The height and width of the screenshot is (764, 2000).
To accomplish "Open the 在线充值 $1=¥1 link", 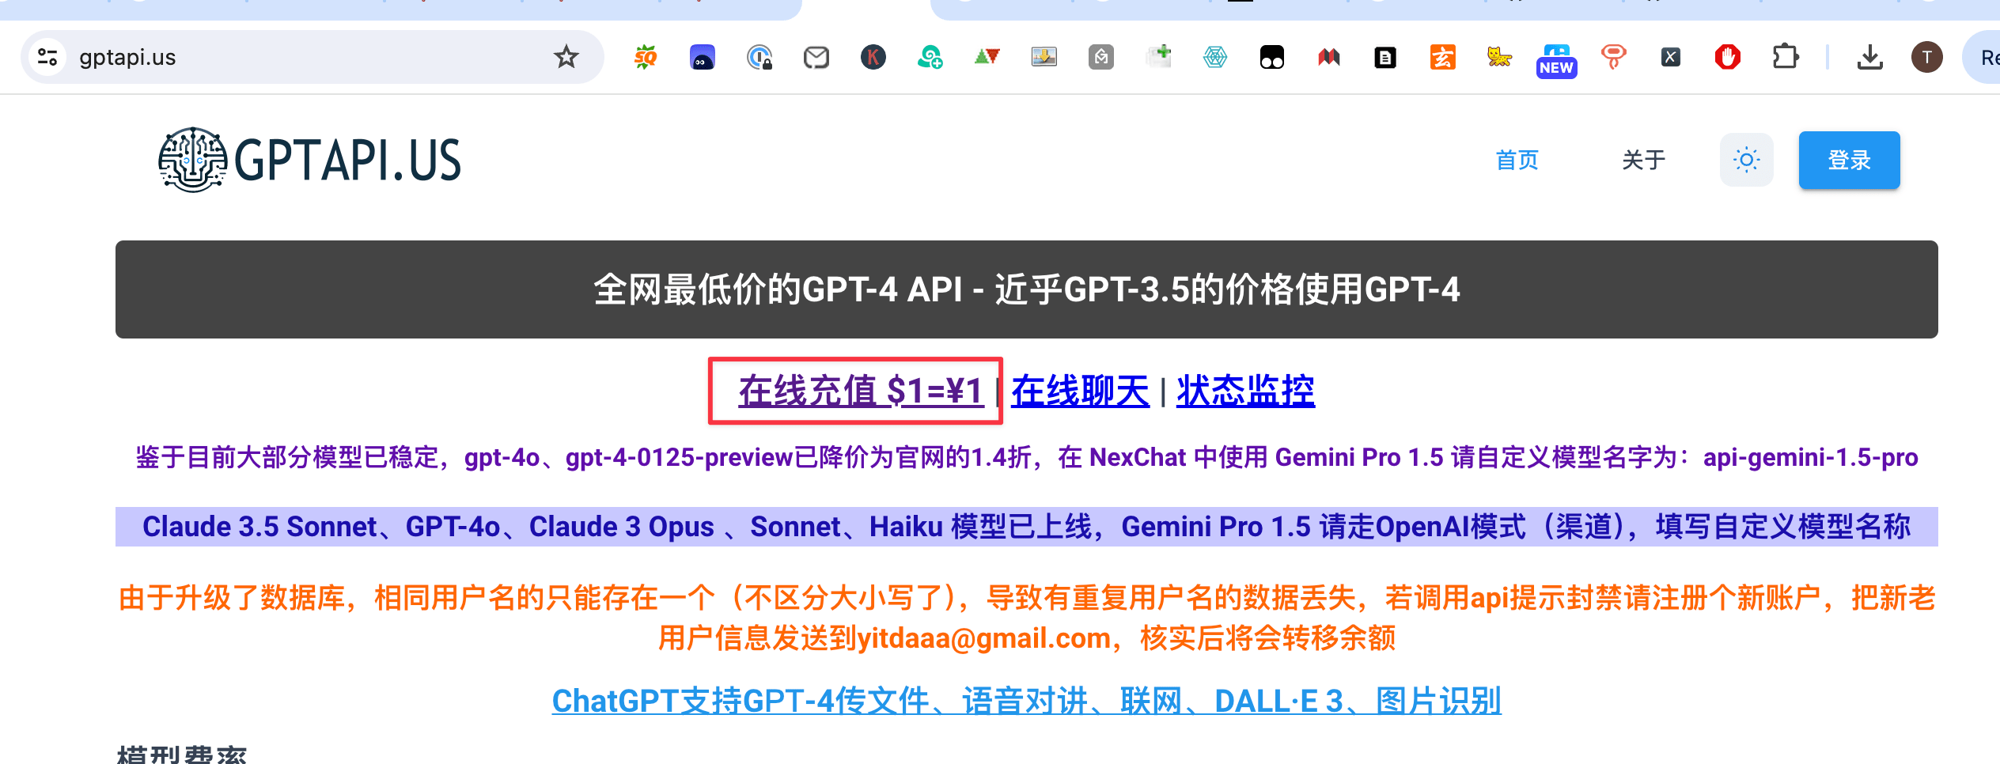I will 861,391.
